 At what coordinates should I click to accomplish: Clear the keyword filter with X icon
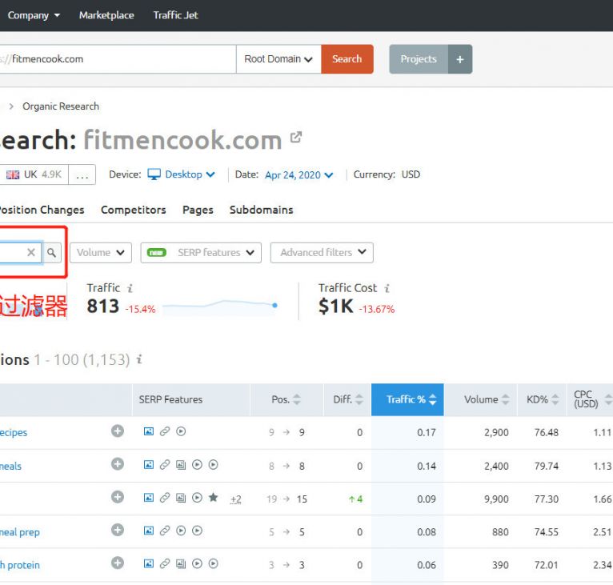coord(31,253)
